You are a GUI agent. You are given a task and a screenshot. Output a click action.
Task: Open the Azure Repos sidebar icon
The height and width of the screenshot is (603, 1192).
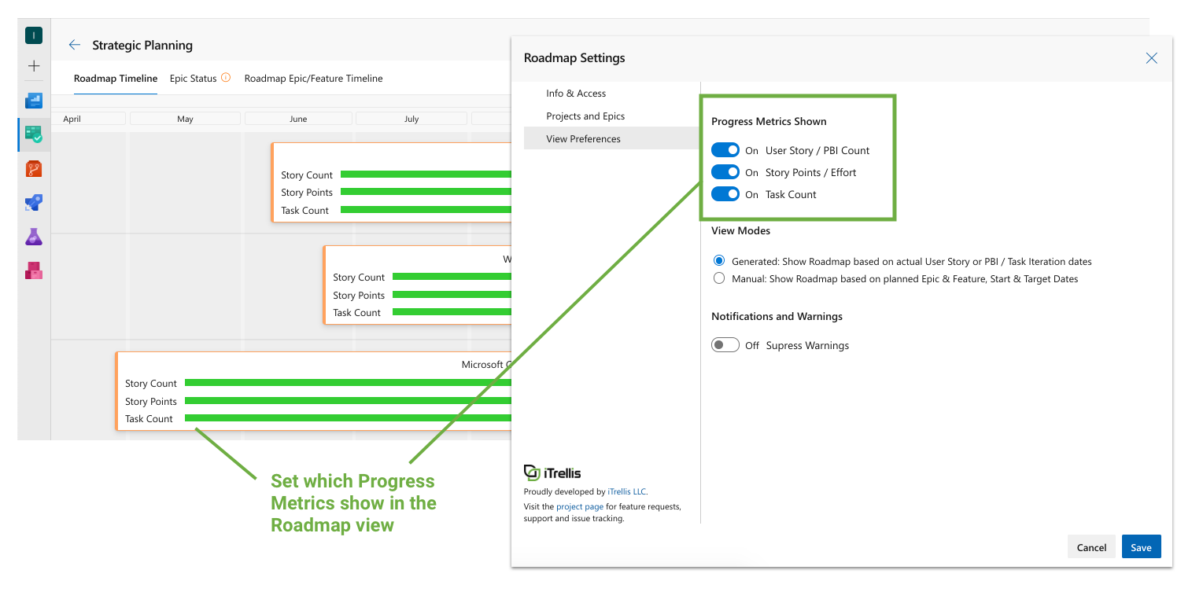(34, 168)
